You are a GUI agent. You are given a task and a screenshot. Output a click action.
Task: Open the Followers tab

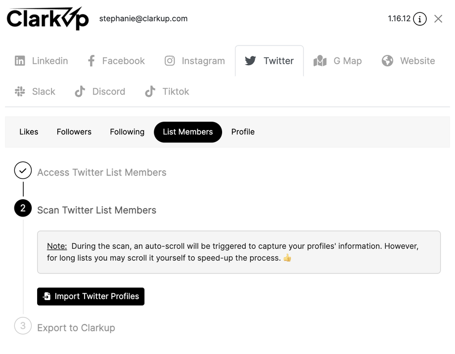point(74,132)
